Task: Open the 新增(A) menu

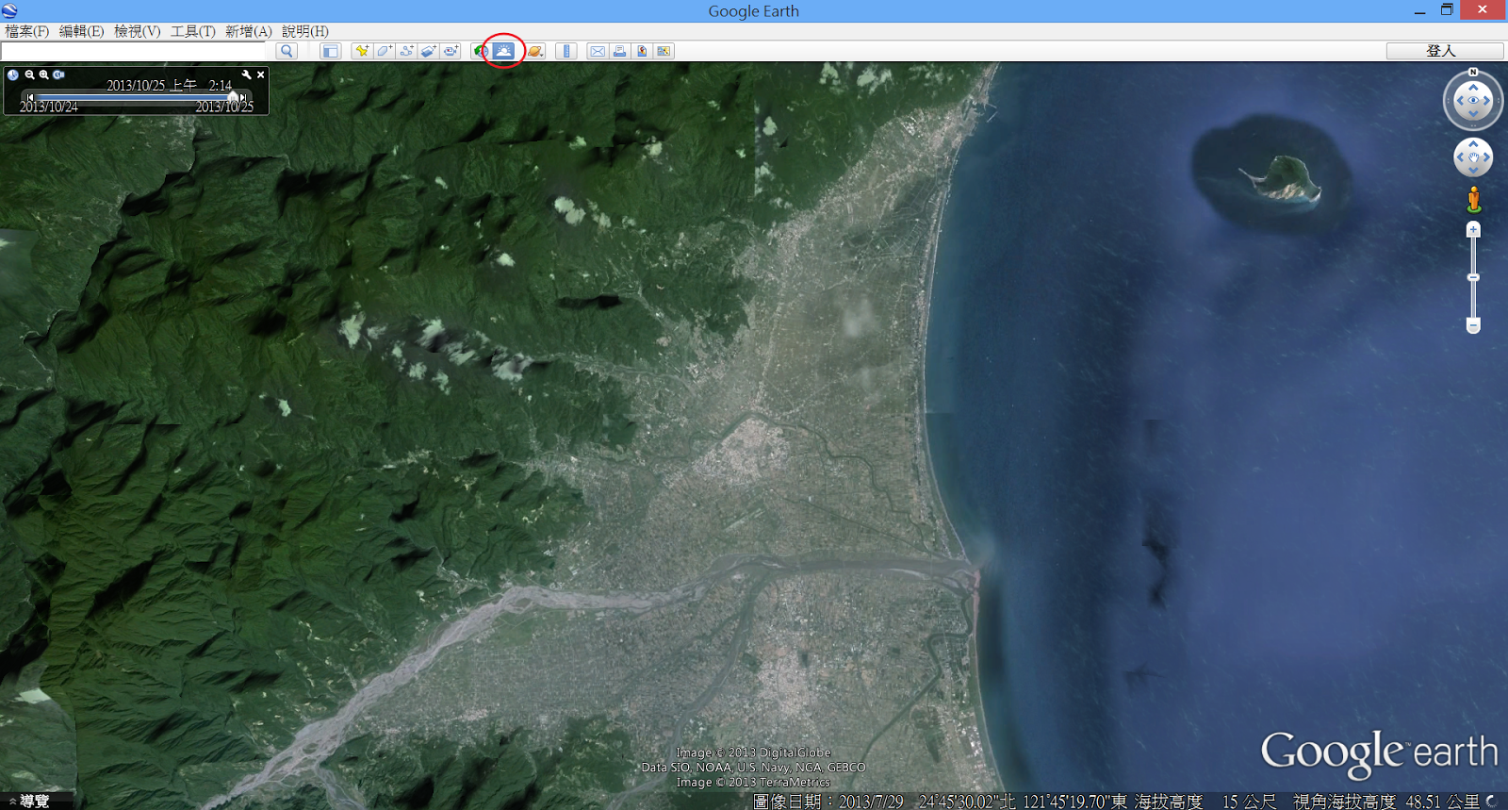Action: tap(249, 31)
